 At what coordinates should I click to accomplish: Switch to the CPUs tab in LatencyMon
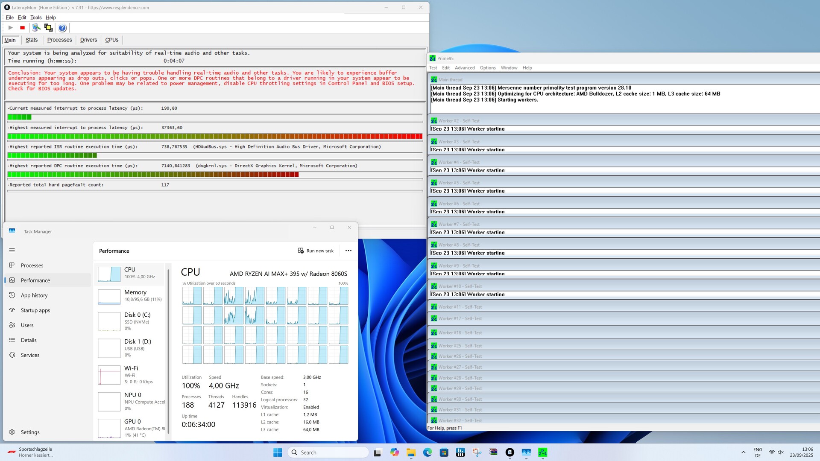click(111, 40)
